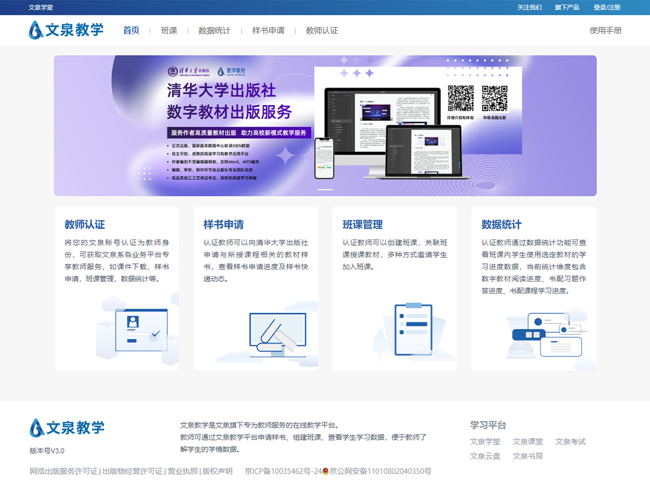Go to 首页 tab
The image size is (650, 492).
[x=131, y=30]
